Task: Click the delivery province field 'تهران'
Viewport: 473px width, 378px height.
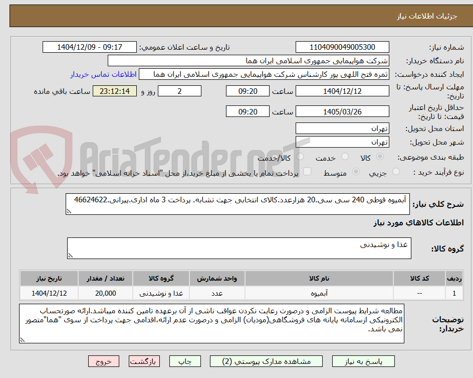Action: 342,129
